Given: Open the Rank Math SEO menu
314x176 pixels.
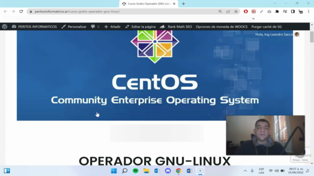Looking at the screenshot, I should [x=176, y=26].
